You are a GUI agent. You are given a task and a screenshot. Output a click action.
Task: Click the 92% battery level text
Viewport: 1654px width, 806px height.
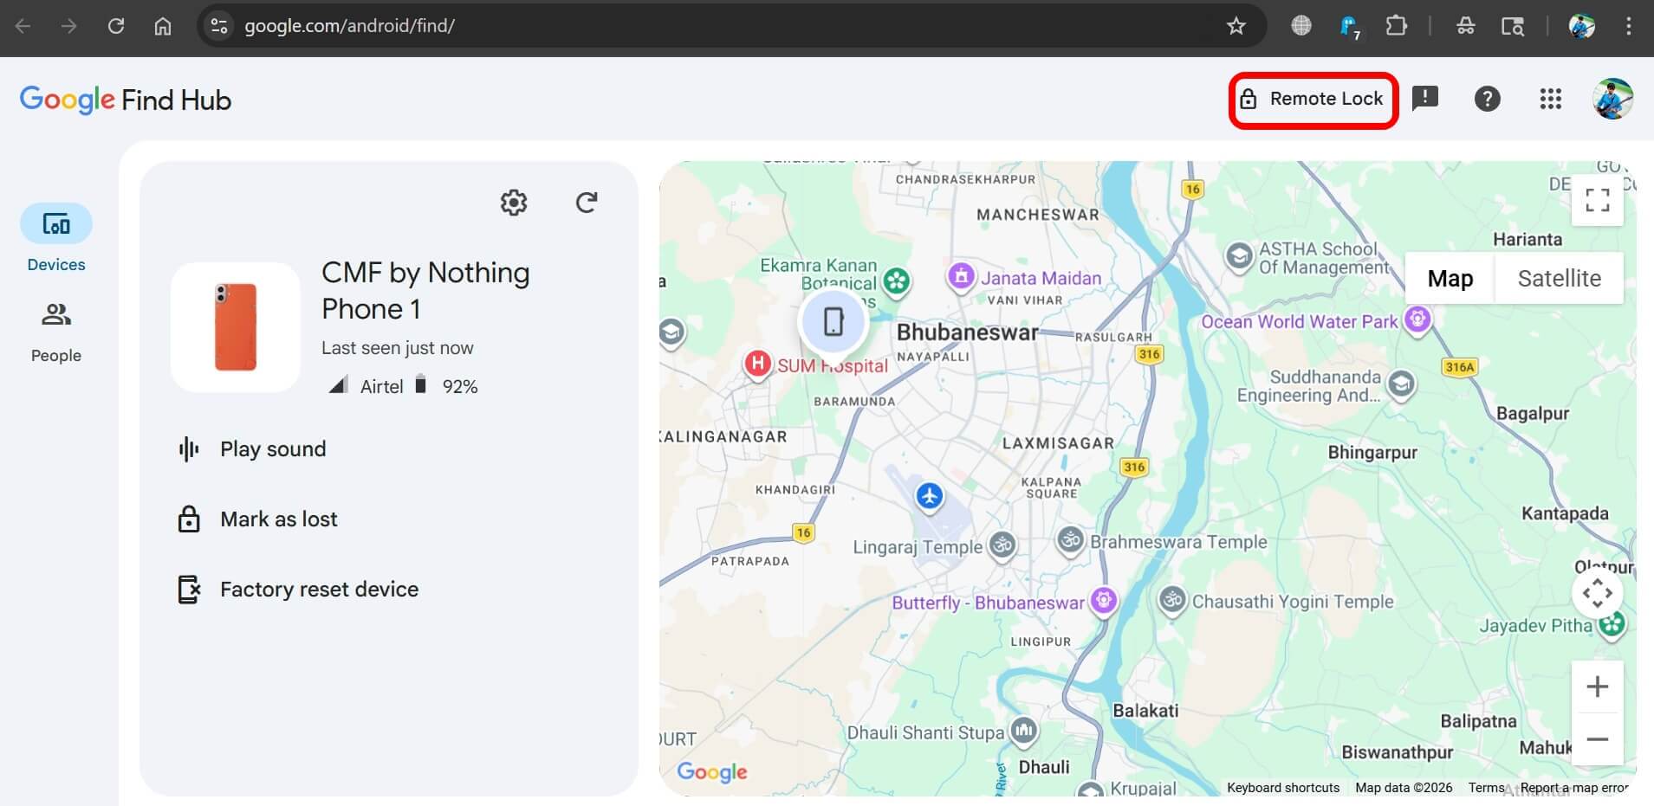pyautogui.click(x=460, y=386)
